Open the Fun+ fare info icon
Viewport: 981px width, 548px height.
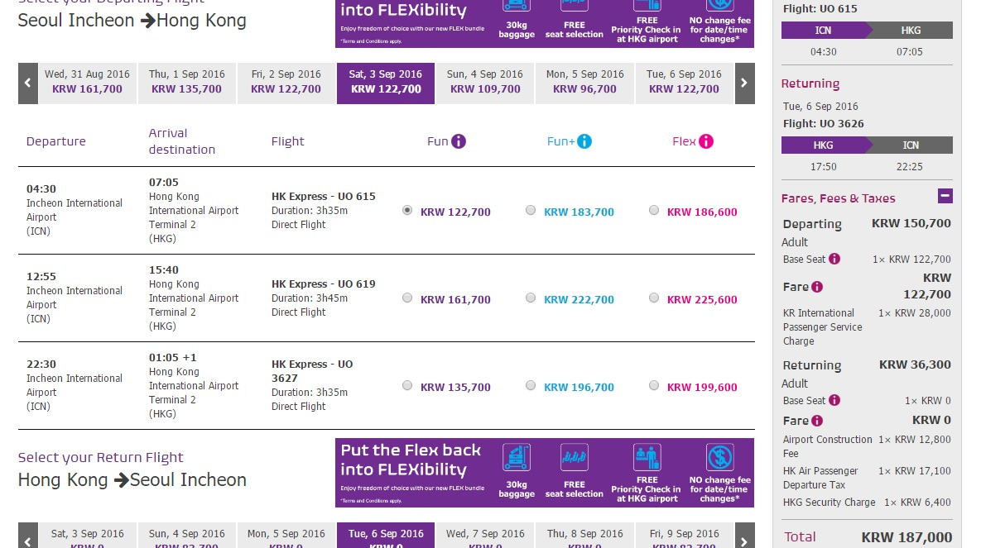(584, 141)
